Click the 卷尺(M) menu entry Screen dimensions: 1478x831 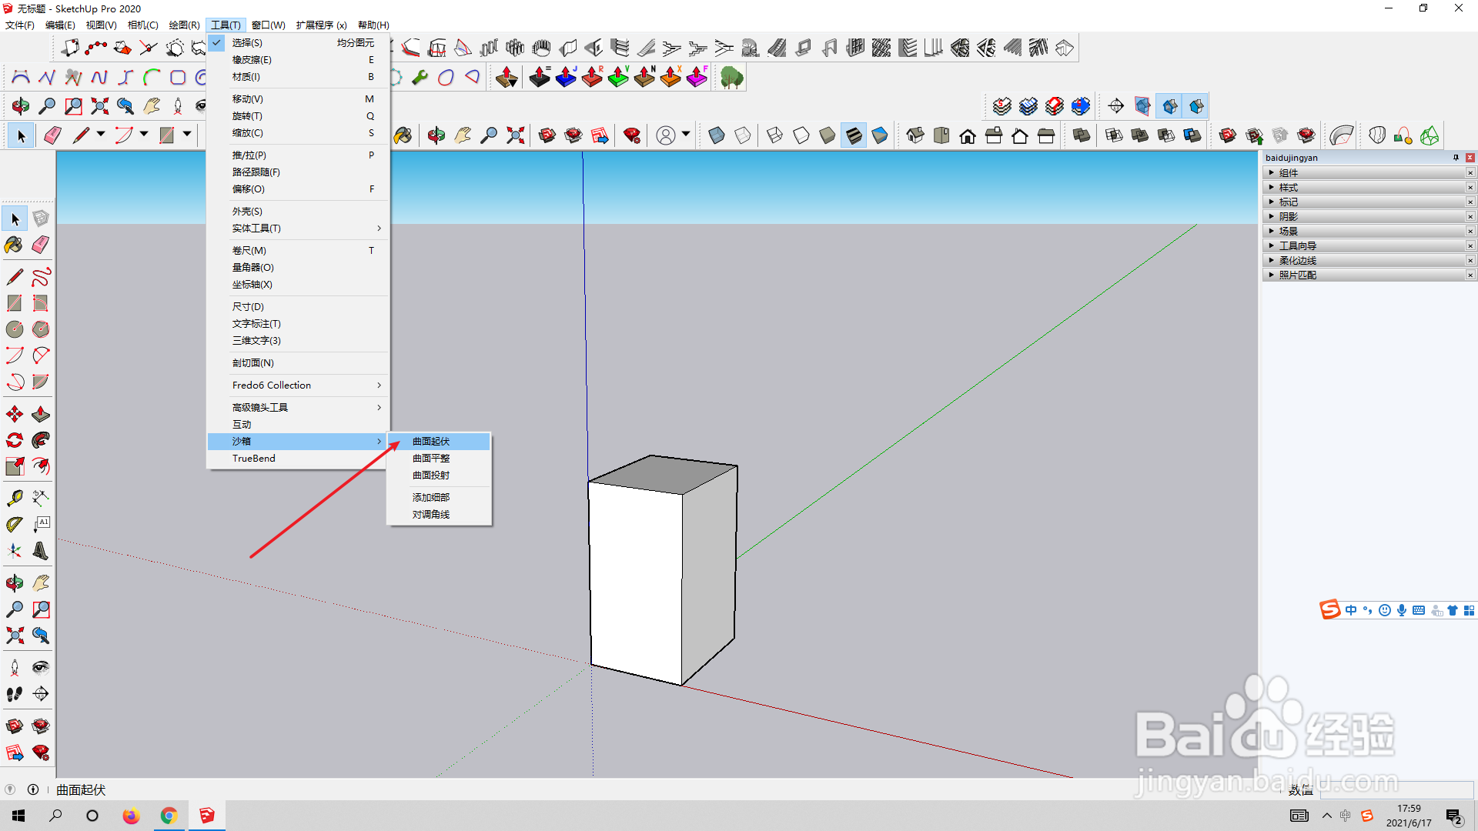[x=299, y=251]
